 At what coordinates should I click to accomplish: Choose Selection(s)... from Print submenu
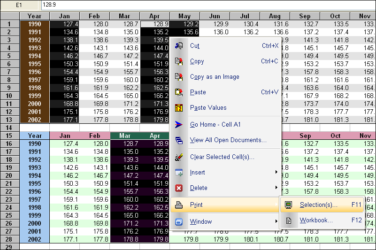(x=319, y=205)
